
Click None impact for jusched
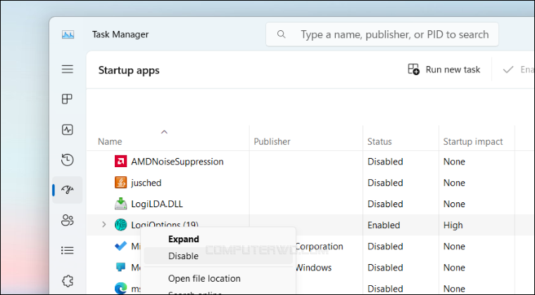[454, 183]
